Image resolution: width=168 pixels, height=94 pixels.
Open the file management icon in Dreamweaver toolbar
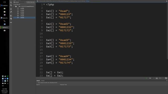pos(11,2)
